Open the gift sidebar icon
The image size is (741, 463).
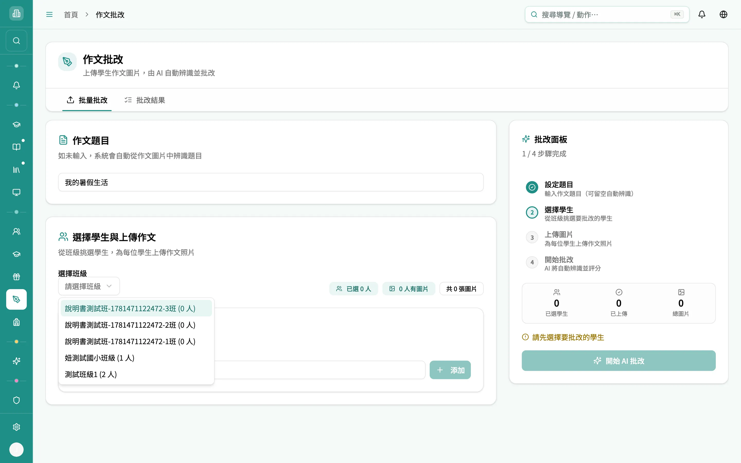tap(16, 277)
